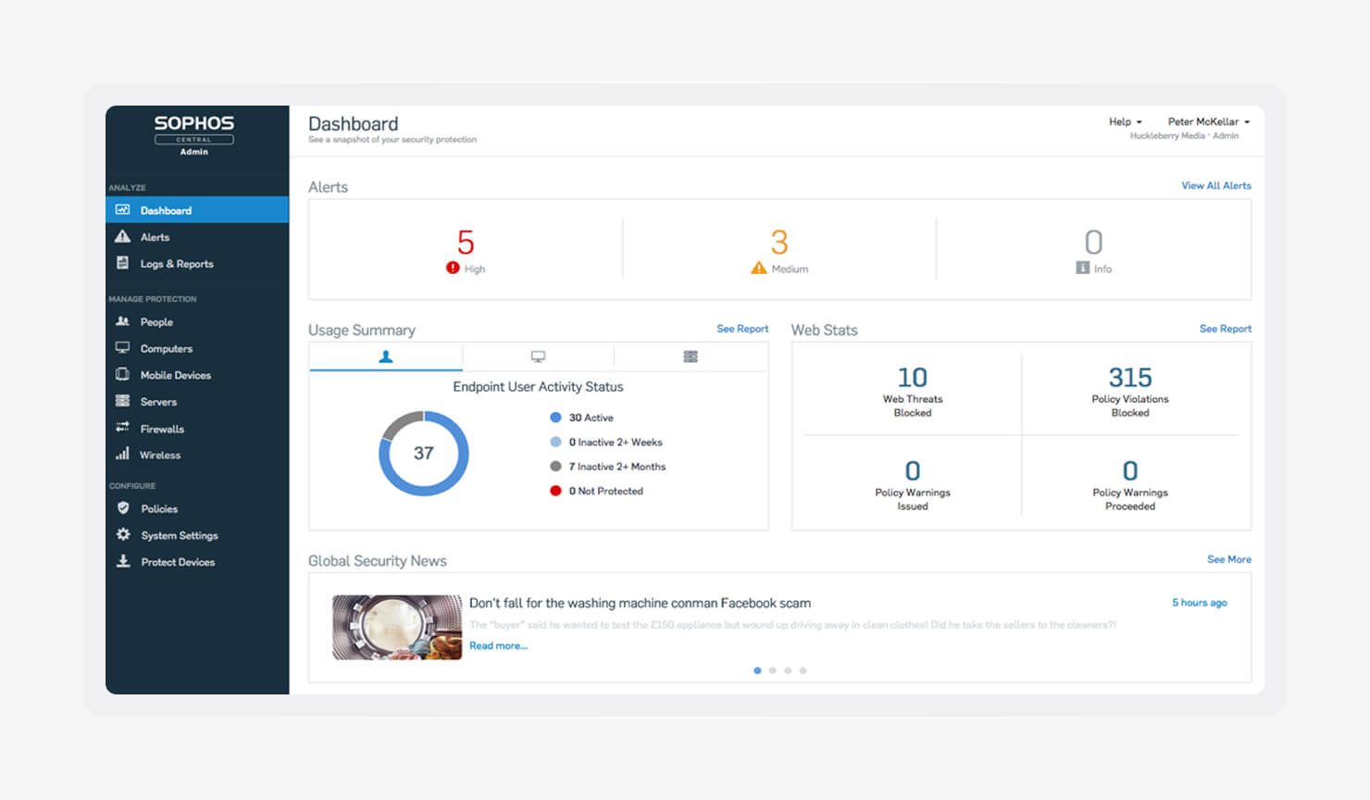The height and width of the screenshot is (800, 1370).
Task: Click the orange Medium warning triangle icon
Action: 759,268
